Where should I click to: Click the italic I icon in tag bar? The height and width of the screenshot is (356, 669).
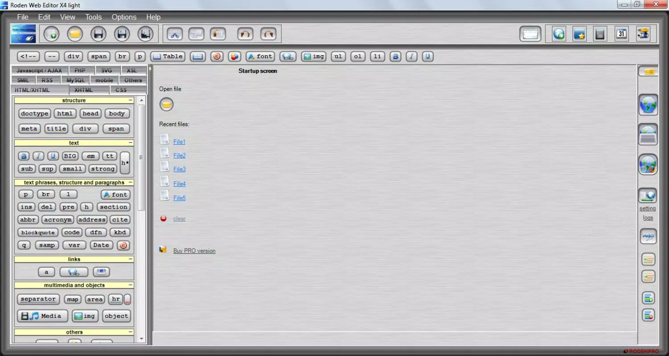tap(412, 57)
